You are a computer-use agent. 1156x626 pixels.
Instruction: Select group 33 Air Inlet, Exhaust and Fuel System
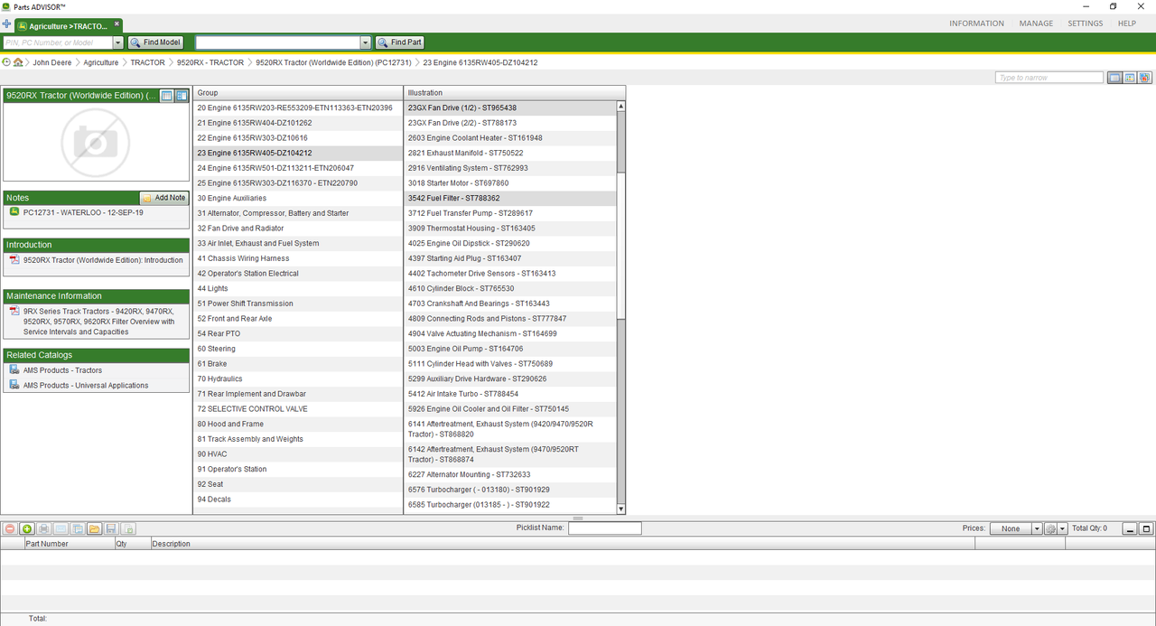point(298,243)
